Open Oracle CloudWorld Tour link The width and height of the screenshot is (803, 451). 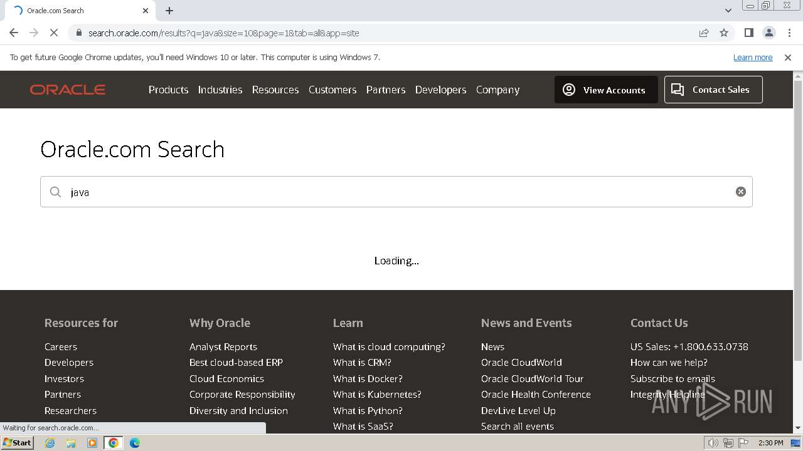[x=532, y=378]
